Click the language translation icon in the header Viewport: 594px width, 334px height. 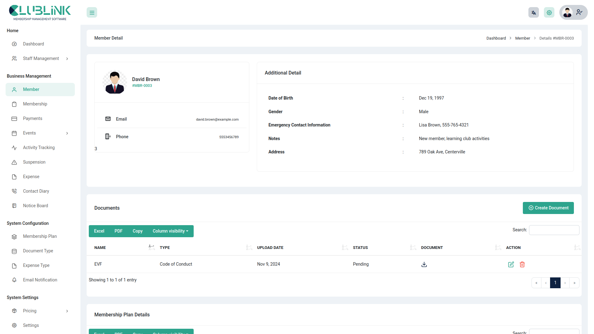533,12
